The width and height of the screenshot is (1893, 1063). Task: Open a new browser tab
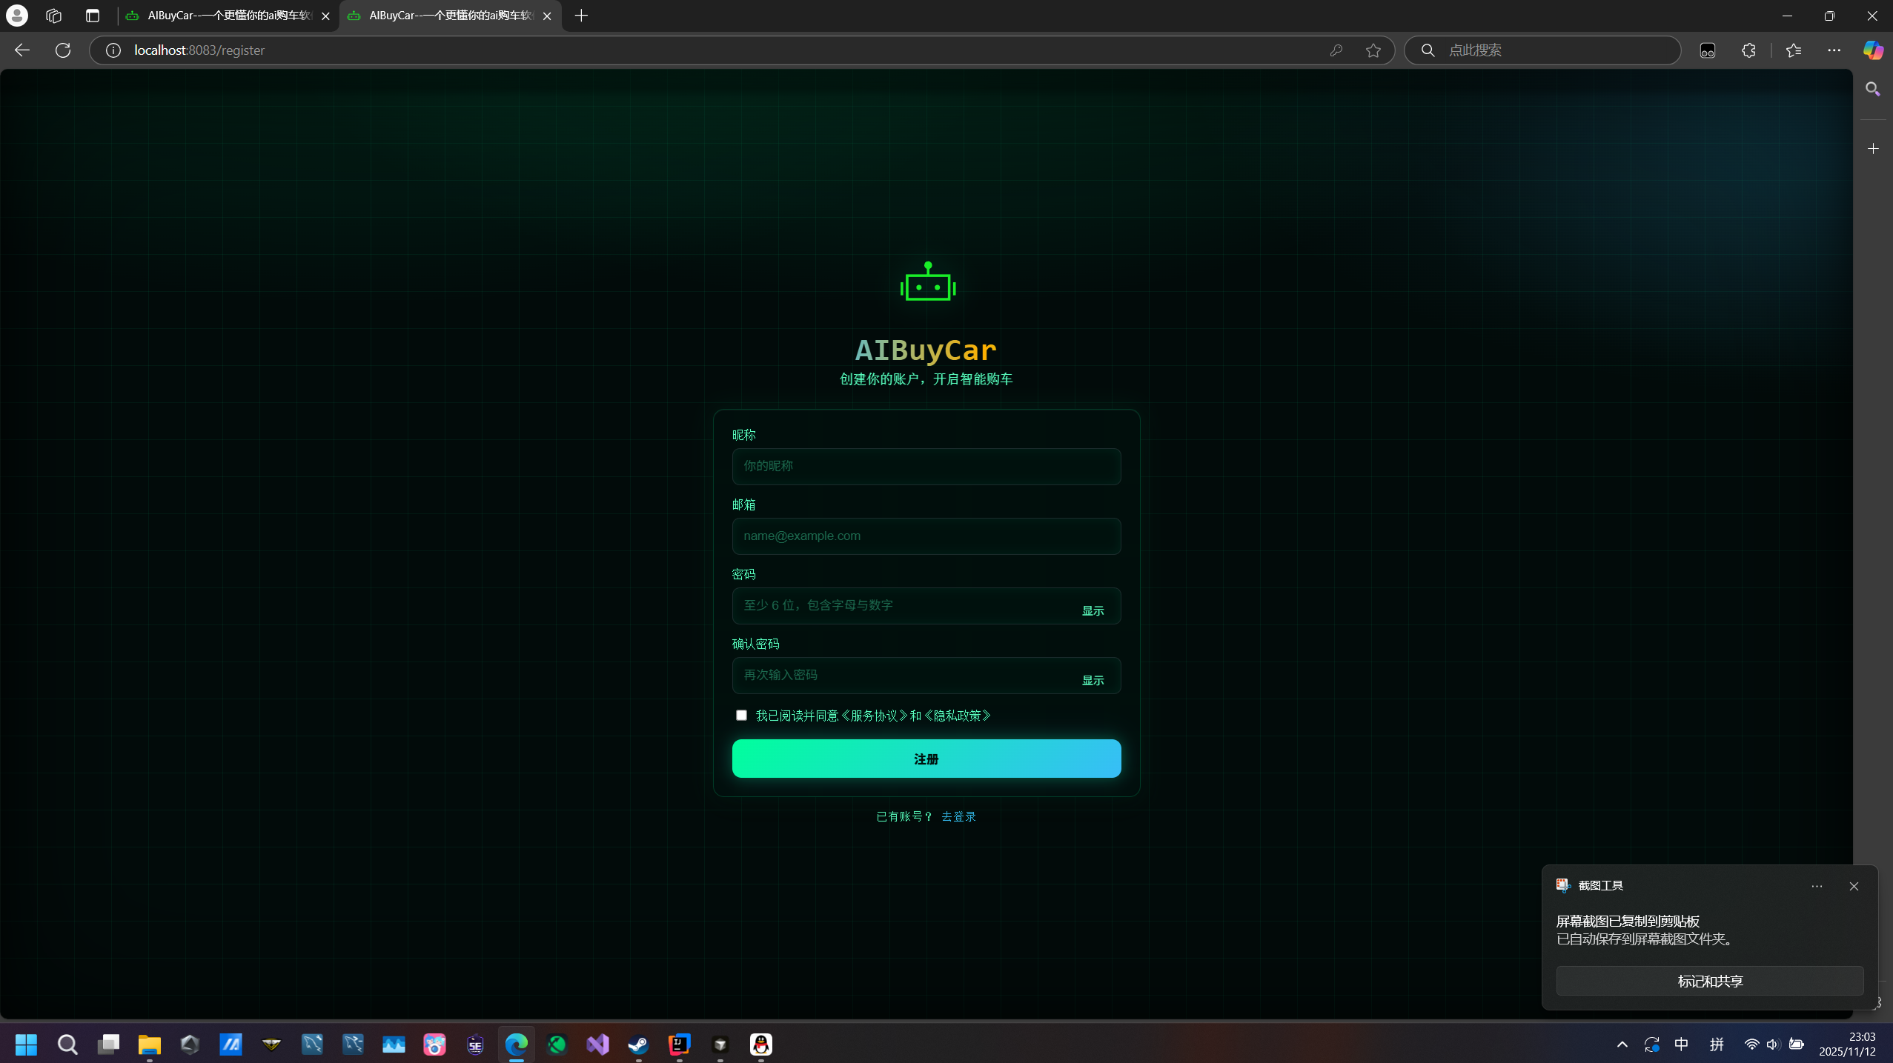pyautogui.click(x=581, y=16)
